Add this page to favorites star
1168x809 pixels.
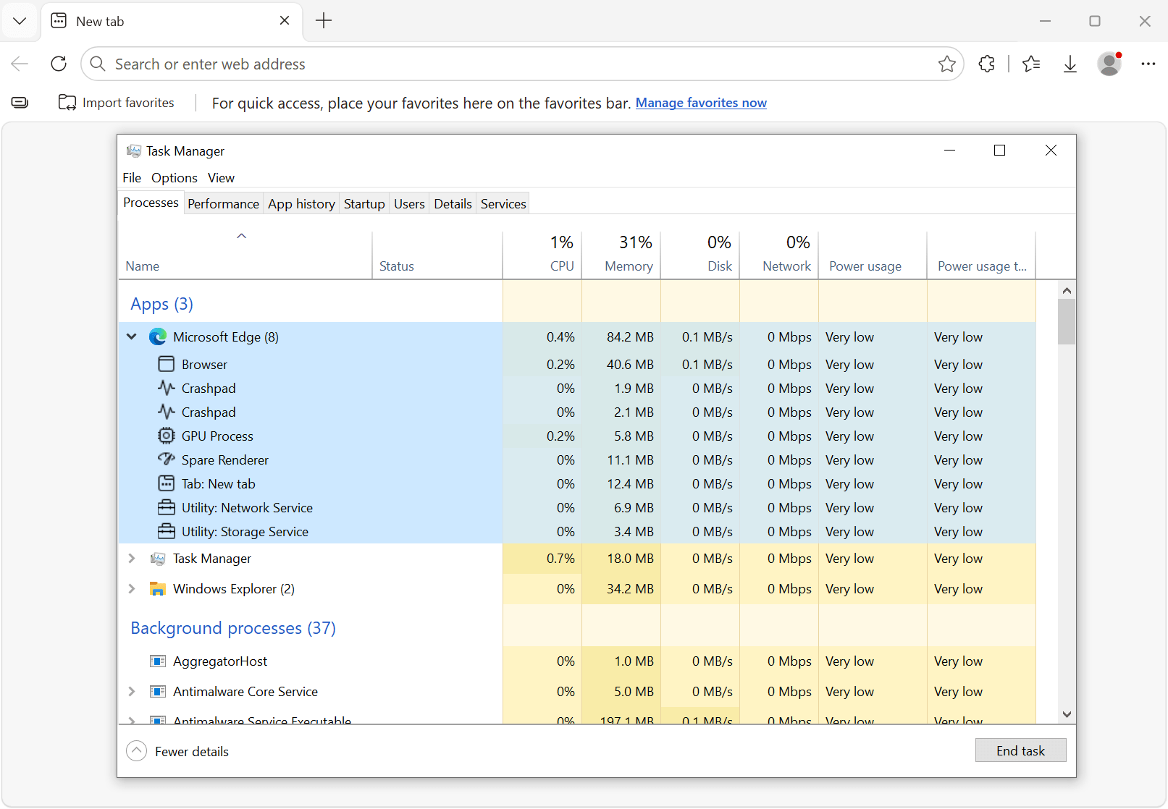tap(947, 64)
